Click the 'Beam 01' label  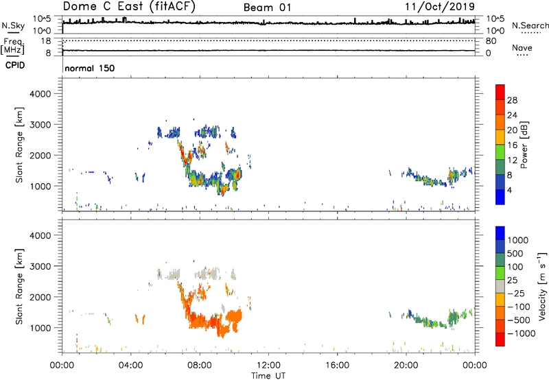click(267, 8)
